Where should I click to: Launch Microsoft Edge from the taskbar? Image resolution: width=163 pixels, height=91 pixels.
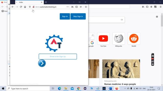coord(59,88)
